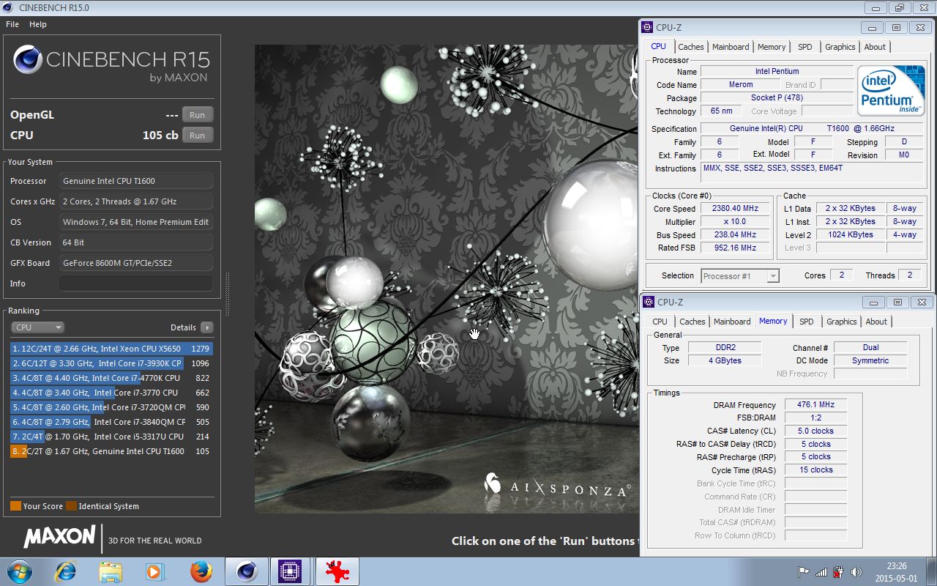Click the Identical System legend swatch
Viewport: 937px width, 586px height.
(71, 506)
